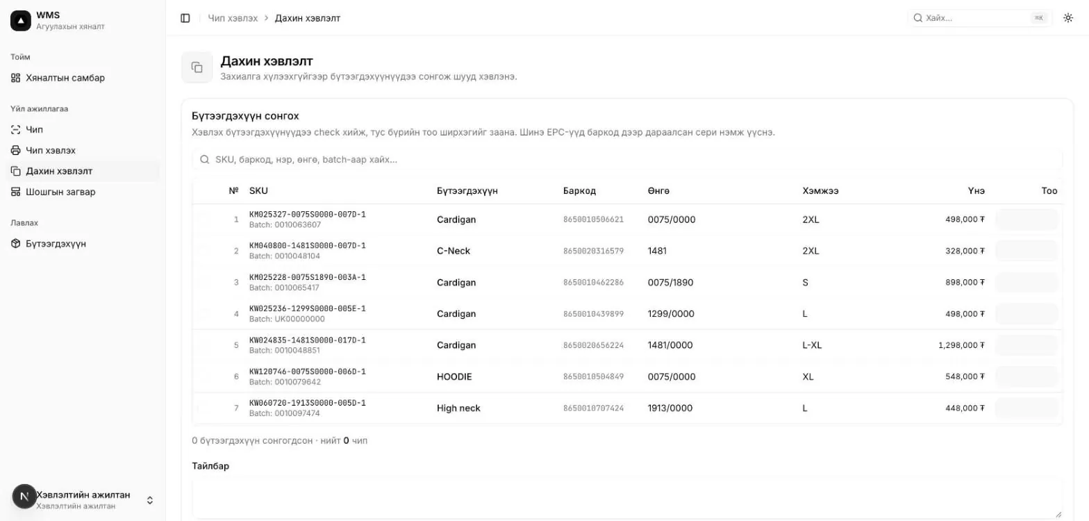
Task: Click barcode 8650010506621
Action: point(593,220)
